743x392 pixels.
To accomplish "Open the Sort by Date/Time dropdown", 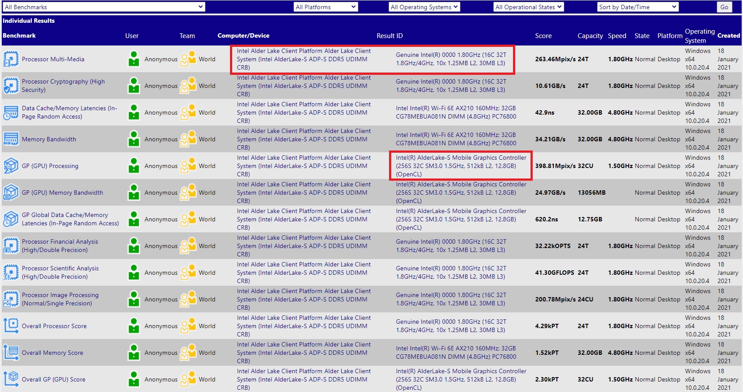I will (x=638, y=7).
